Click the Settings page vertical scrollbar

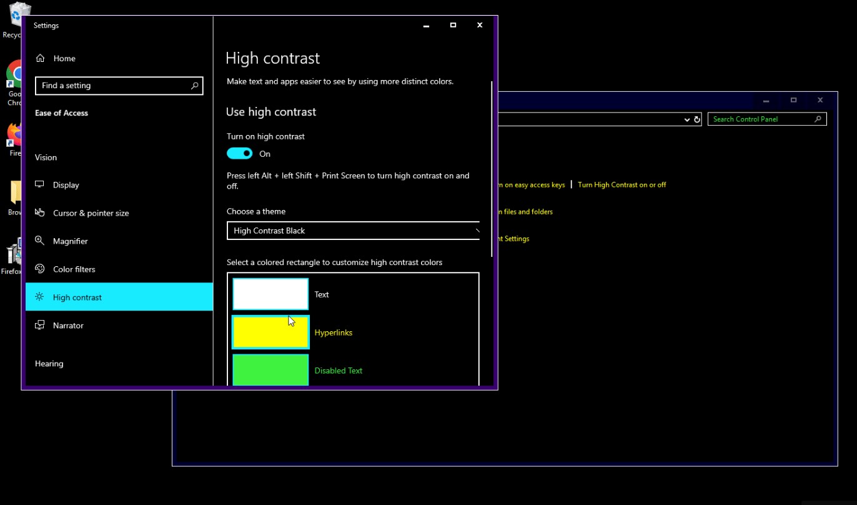[x=492, y=169]
